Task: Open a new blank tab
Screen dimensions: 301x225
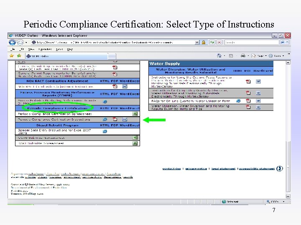Action: [x=112, y=56]
